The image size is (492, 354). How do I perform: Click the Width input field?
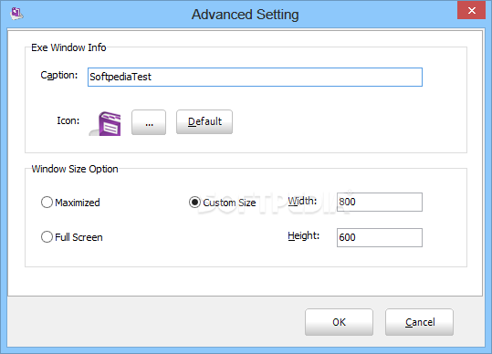point(380,202)
